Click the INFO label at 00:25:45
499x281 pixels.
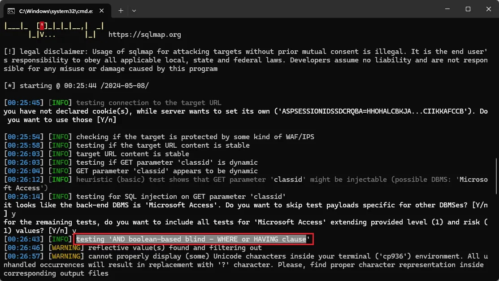click(x=60, y=103)
